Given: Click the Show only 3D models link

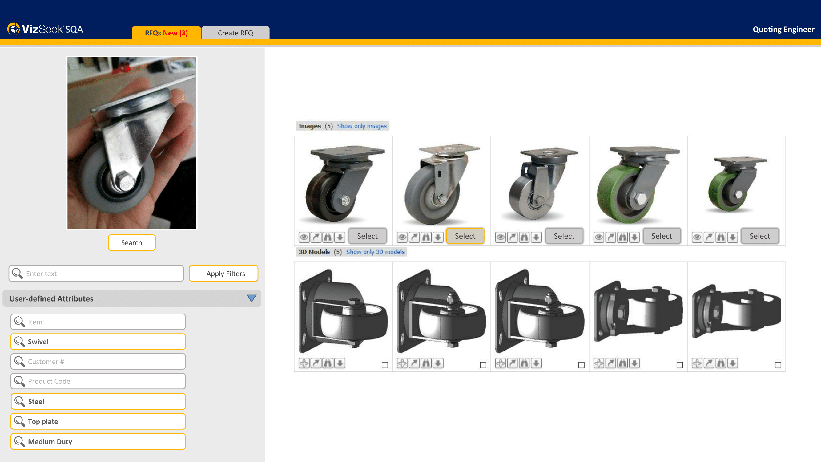Looking at the screenshot, I should tap(376, 252).
